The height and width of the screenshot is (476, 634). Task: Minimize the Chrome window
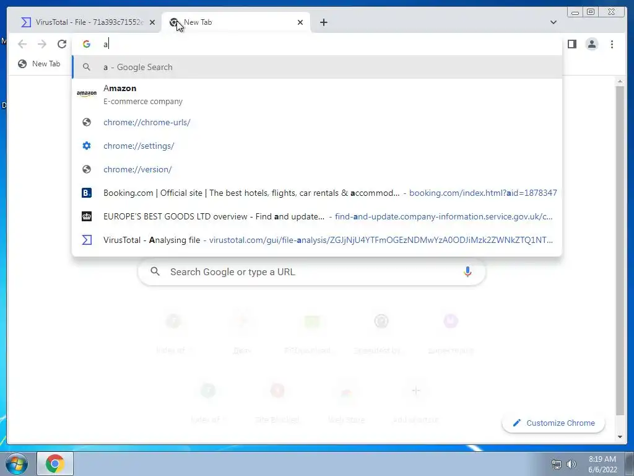pos(575,12)
